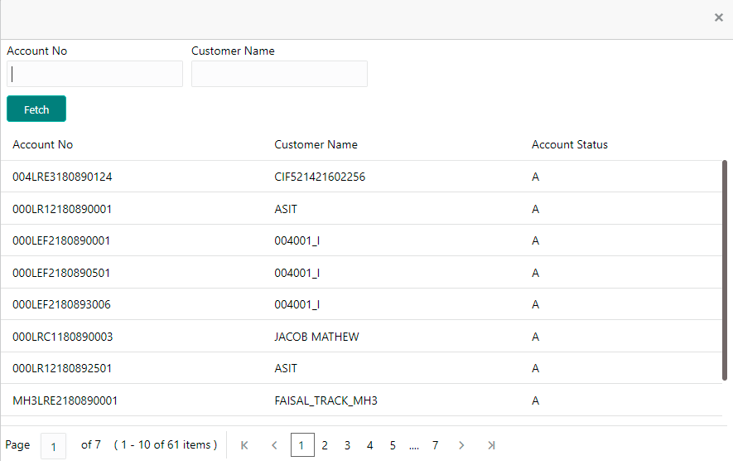Open page 5 of results
Viewport: 733px width, 461px height.
(x=393, y=445)
